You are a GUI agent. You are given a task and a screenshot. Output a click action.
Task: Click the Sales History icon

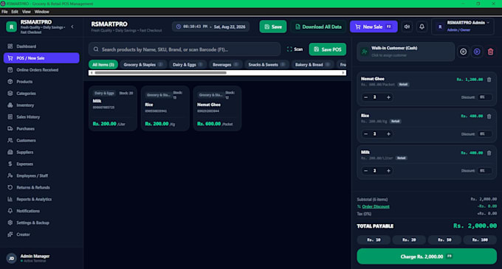pyautogui.click(x=10, y=117)
